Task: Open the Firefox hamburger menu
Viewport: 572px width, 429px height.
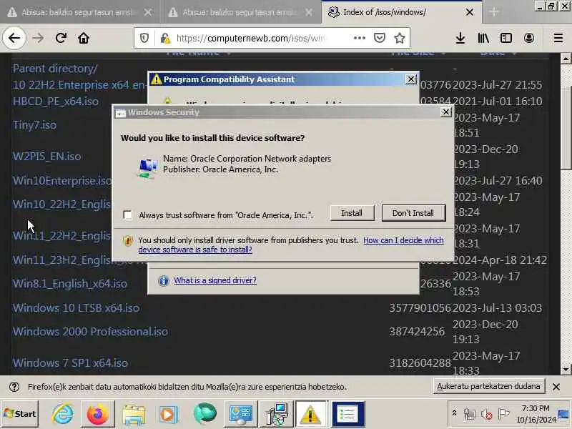Action: pyautogui.click(x=558, y=38)
